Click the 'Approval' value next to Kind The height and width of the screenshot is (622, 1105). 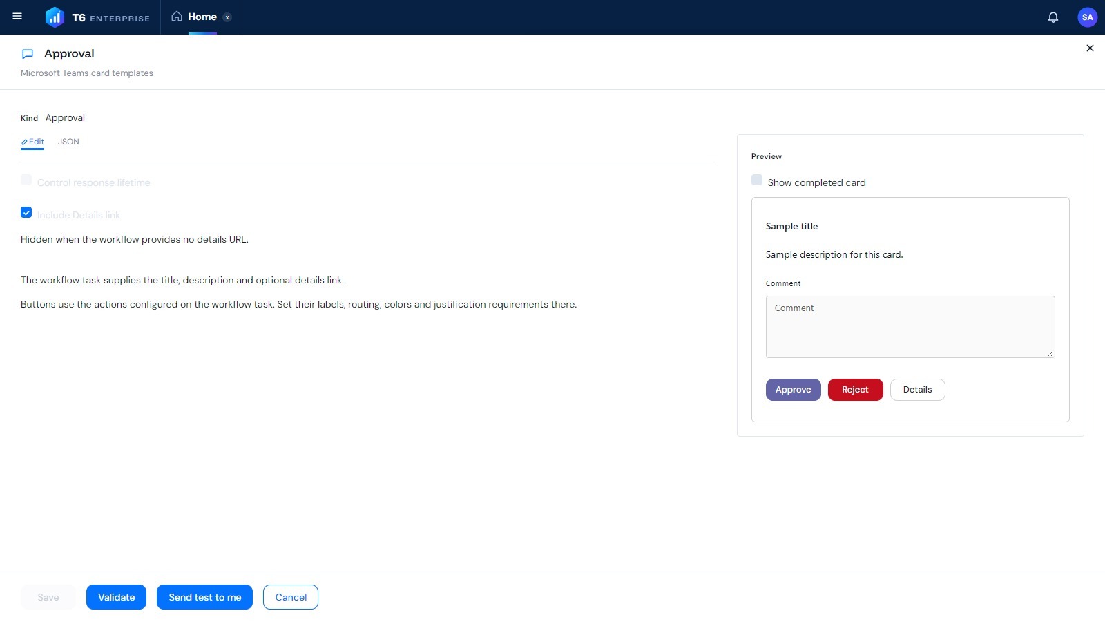click(x=65, y=118)
